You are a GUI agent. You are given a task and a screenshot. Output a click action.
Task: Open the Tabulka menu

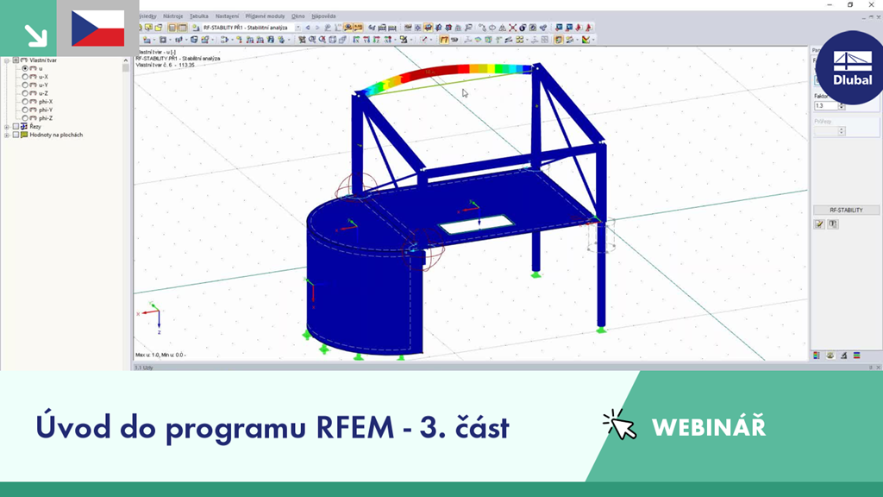(199, 16)
